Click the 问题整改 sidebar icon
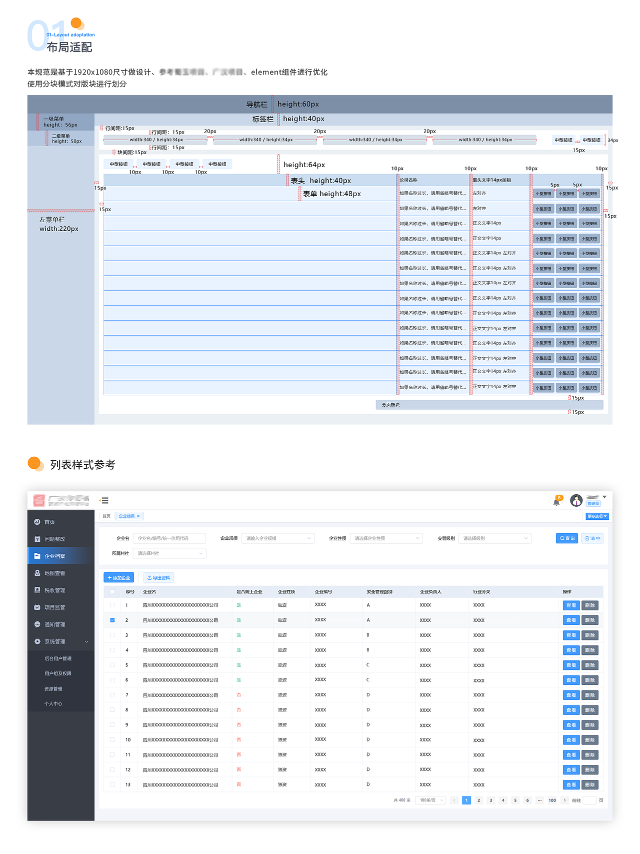 (37, 539)
